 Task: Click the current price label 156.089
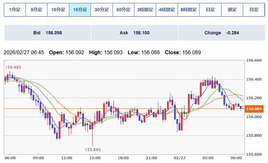(255, 109)
